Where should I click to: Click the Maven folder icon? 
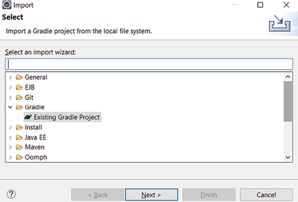coord(19,147)
